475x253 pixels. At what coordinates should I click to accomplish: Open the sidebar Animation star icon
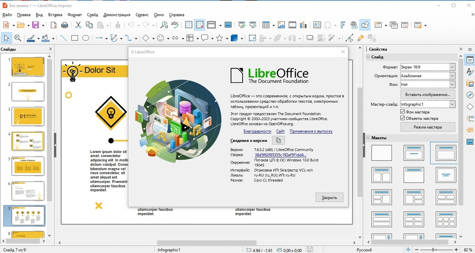pos(470,130)
